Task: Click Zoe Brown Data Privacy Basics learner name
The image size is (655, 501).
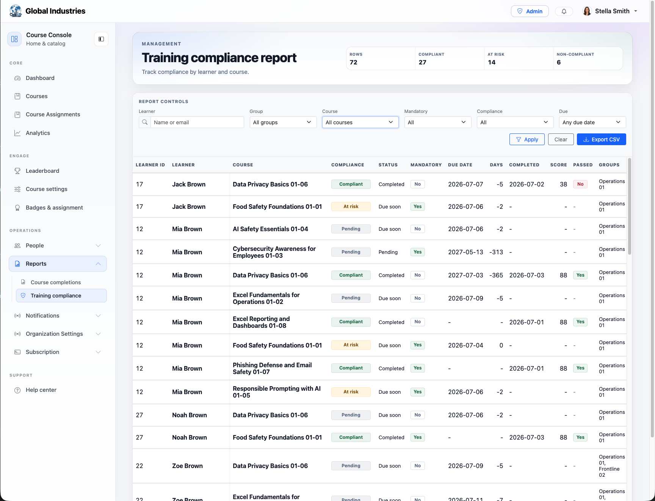Action: [187, 466]
